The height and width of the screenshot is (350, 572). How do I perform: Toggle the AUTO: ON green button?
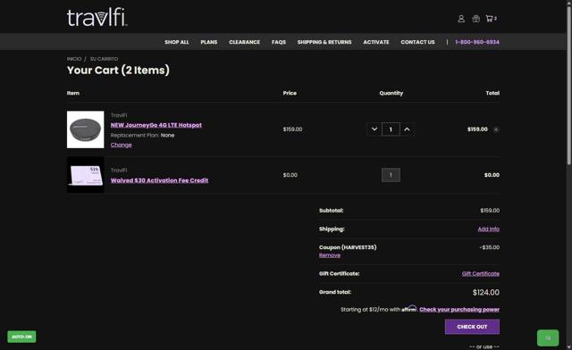21,337
